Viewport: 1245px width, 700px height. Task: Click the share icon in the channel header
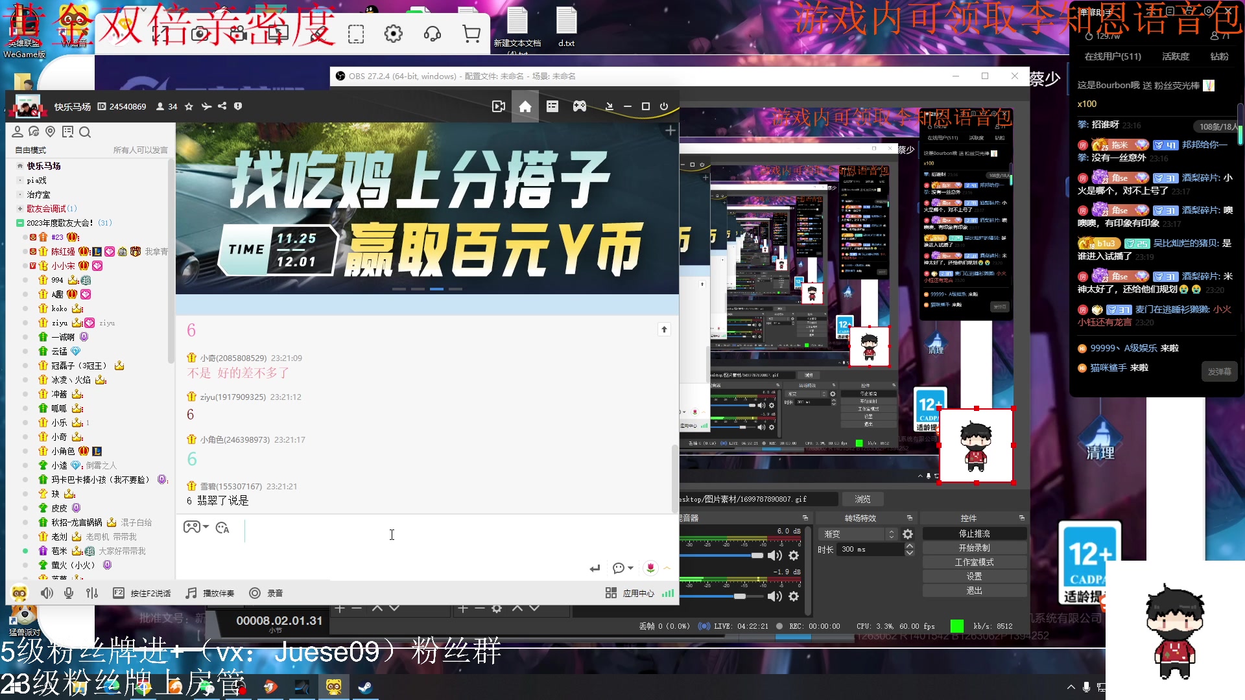coord(222,106)
